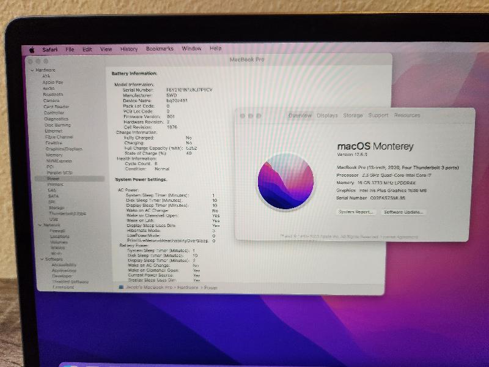The width and height of the screenshot is (489, 367).
Task: Select the highlighted Power sidebar item
Action: [x=70, y=179]
